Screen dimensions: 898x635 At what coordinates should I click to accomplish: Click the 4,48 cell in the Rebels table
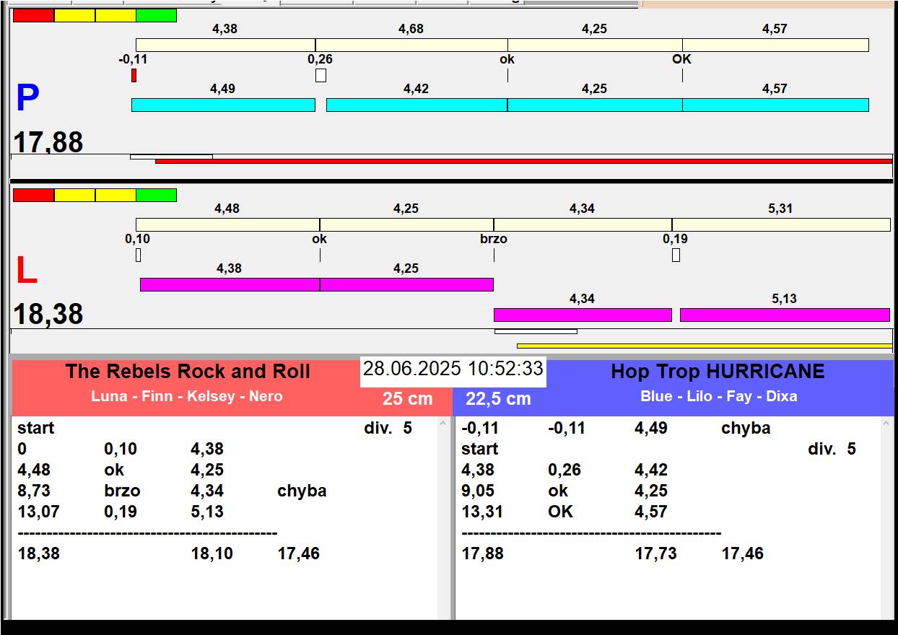coord(34,470)
